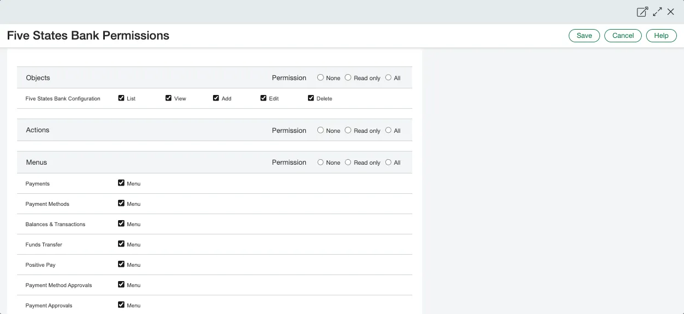
Task: Open the edit-in-new-window icon at top right
Action: pos(642,12)
